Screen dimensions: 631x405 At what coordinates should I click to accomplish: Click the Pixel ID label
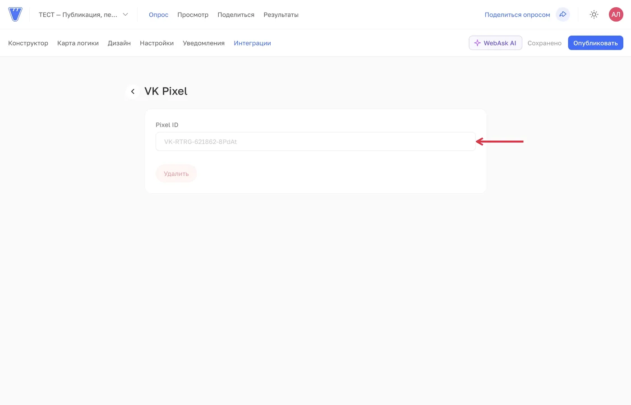pyautogui.click(x=167, y=125)
